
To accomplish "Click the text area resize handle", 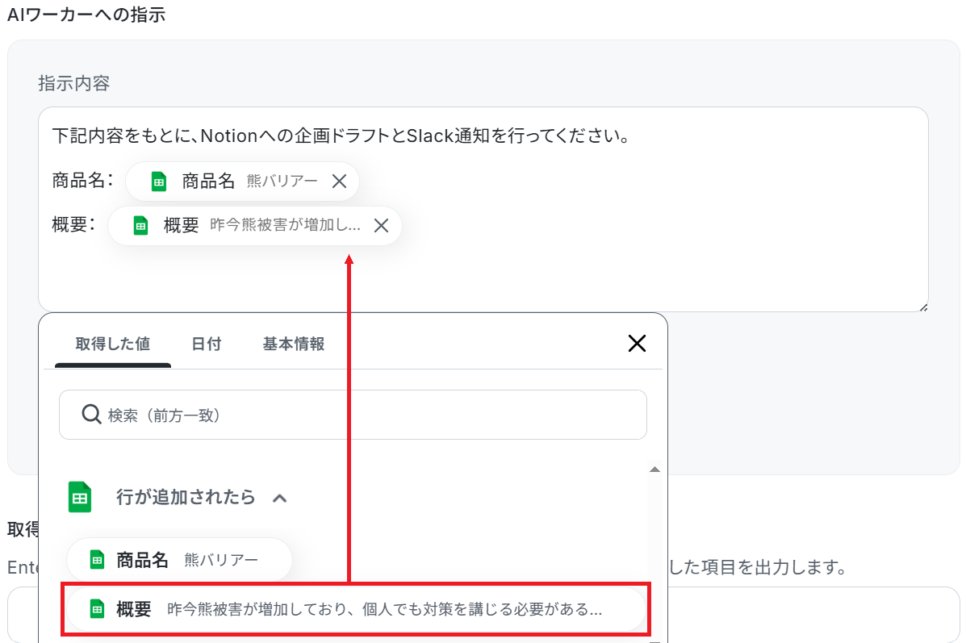I will (923, 307).
